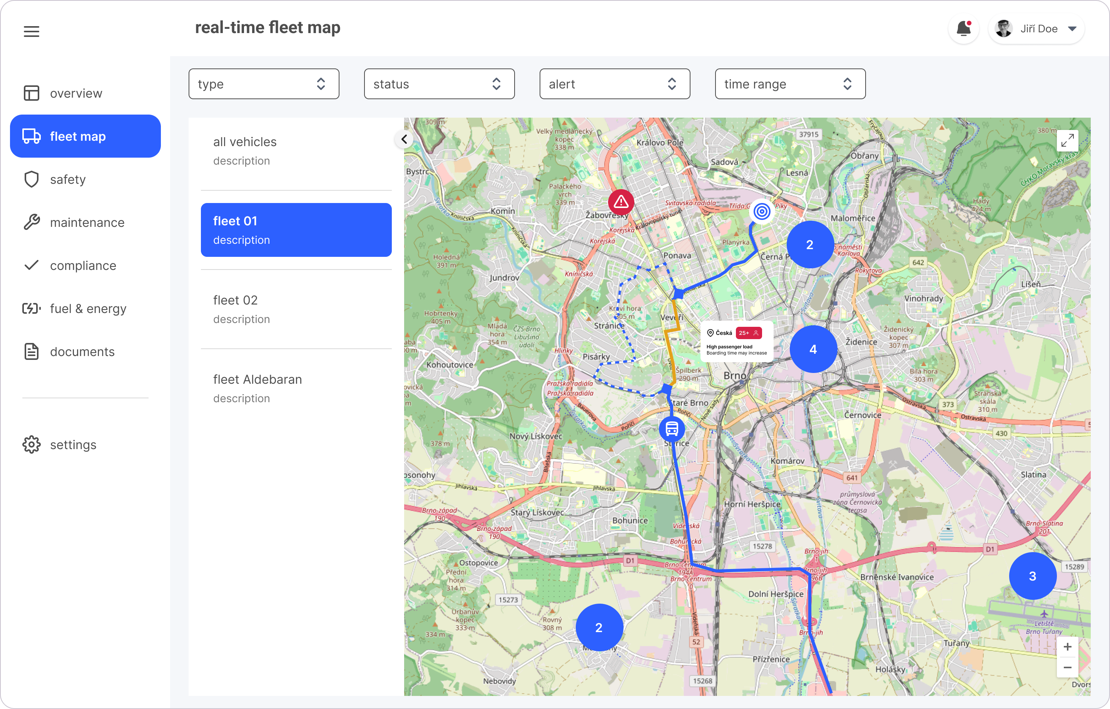The image size is (1110, 709).
Task: Open maintenance in the sidebar
Action: coord(87,222)
